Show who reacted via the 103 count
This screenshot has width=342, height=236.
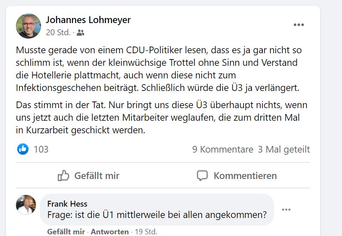click(x=41, y=149)
